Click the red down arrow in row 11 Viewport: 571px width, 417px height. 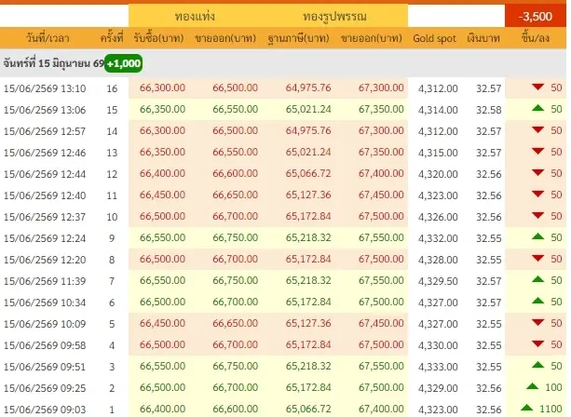coord(537,195)
